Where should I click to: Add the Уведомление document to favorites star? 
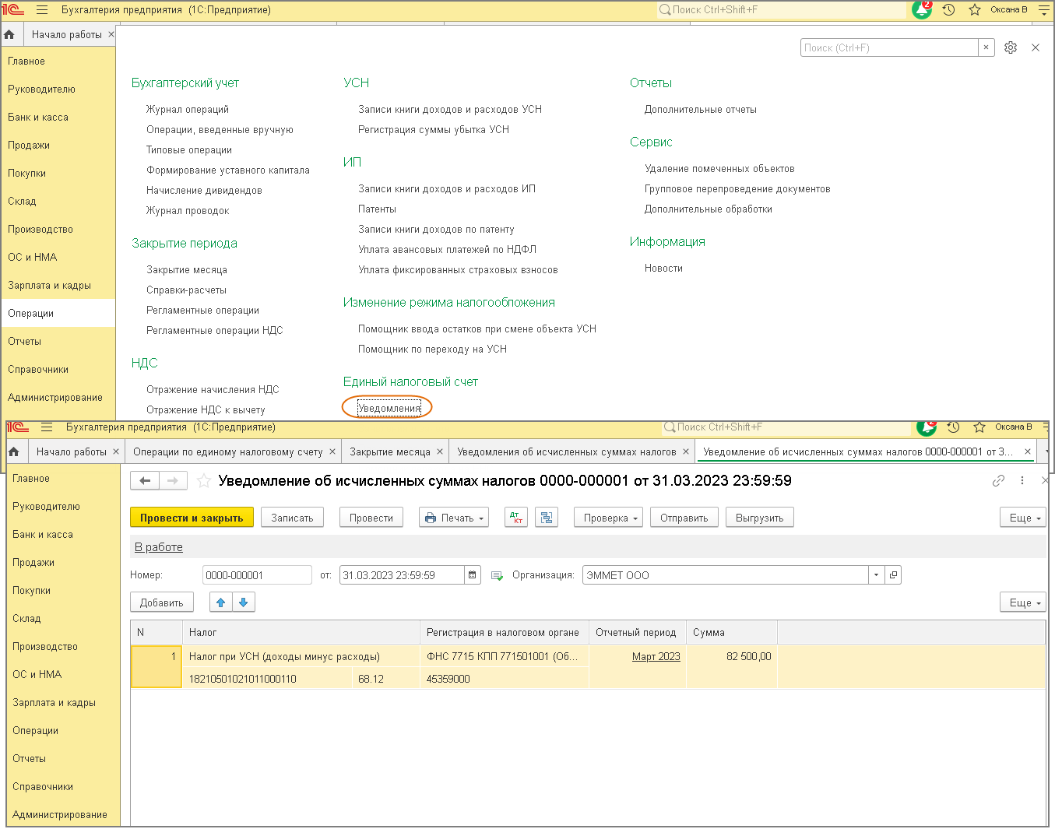pos(203,481)
